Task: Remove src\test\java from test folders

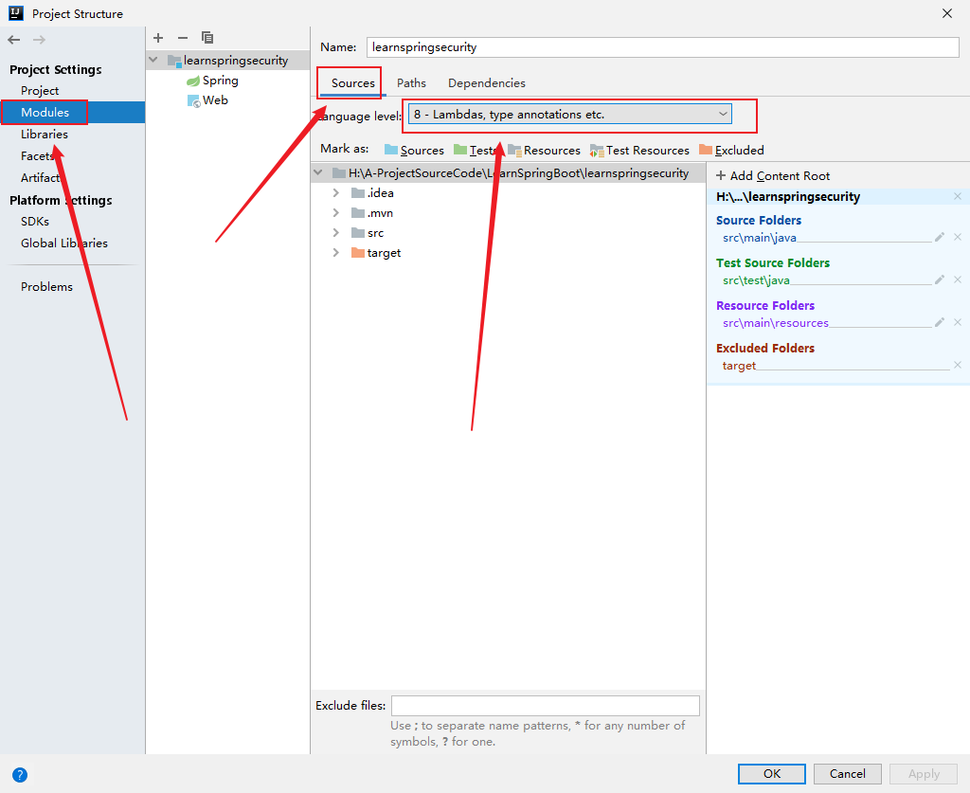Action: click(958, 279)
